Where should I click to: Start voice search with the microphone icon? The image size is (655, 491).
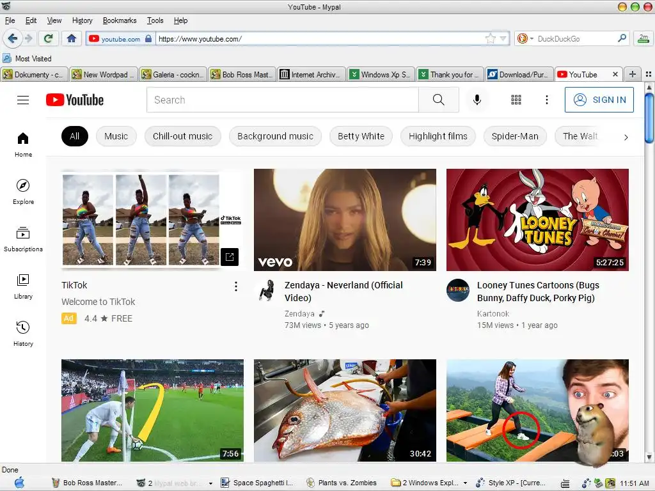click(477, 100)
